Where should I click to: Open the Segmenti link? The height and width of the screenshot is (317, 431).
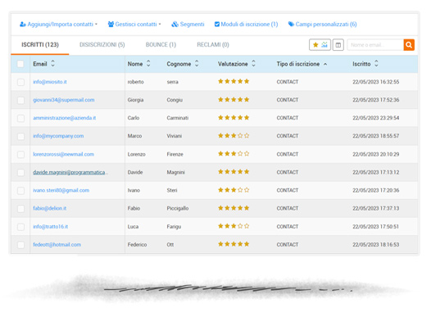click(x=188, y=25)
